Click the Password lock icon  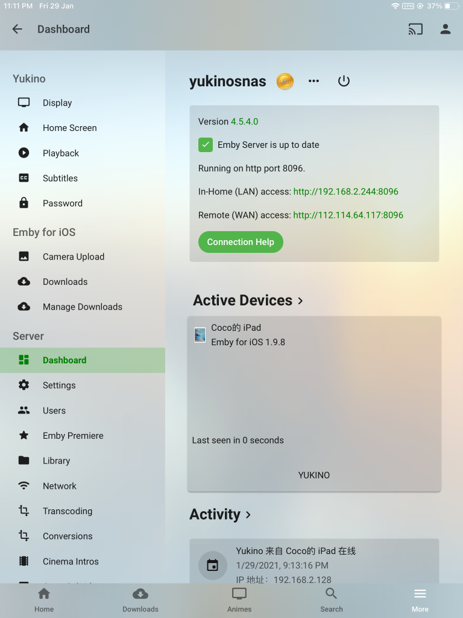pos(24,203)
